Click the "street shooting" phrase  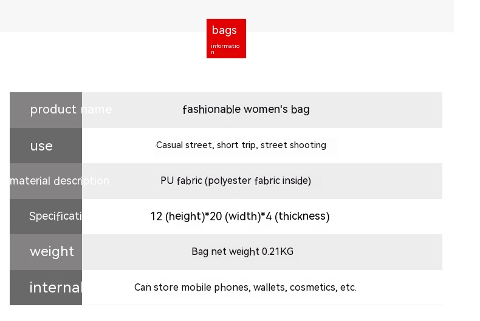293,145
